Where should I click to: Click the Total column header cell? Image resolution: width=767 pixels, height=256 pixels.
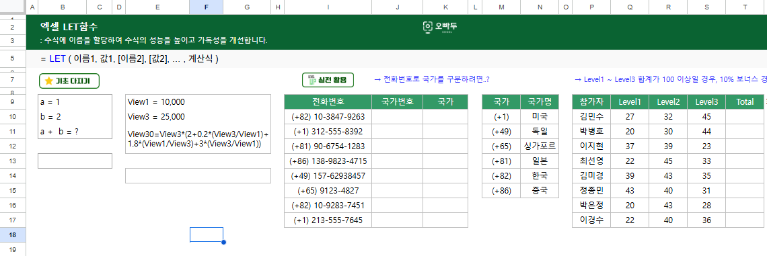745,102
